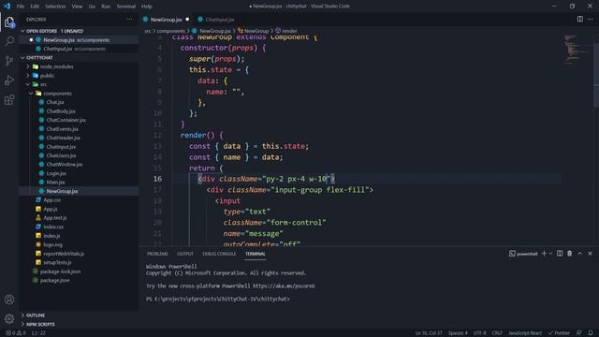Click the powershell terminal profile icon
The width and height of the screenshot is (599, 337).
point(512,254)
